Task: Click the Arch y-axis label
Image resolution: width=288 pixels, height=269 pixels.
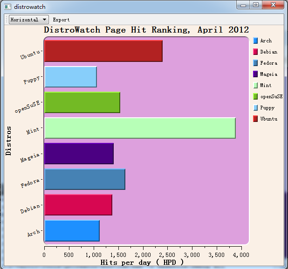Action: (x=34, y=233)
